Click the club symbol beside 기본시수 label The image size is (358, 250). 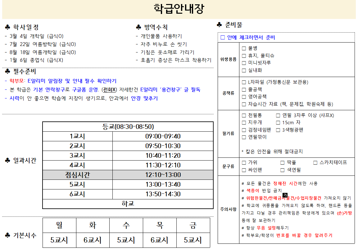pos(8,235)
